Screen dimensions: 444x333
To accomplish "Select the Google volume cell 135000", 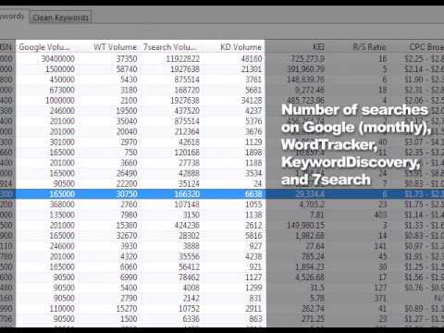I will [62, 215].
